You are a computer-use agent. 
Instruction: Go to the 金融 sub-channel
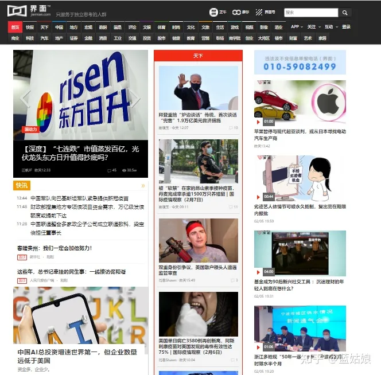pyautogui.click(x=88, y=38)
